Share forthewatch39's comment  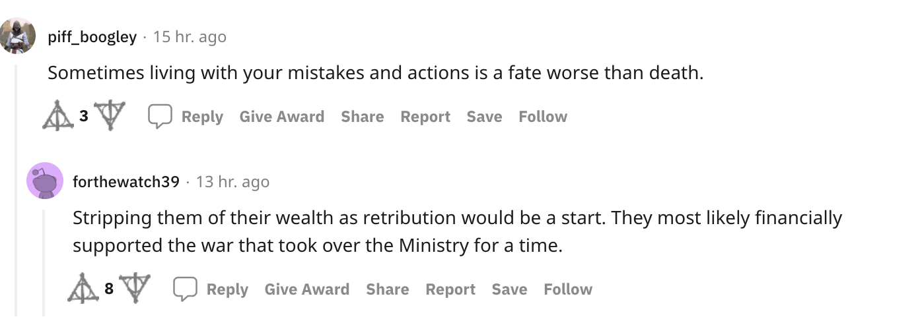click(387, 289)
